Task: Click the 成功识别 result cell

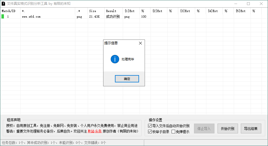Action: (x=113, y=17)
